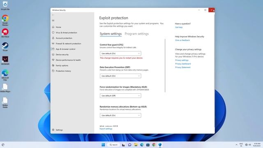Click the Get help link
This screenshot has width=263, height=148.
point(179,27)
